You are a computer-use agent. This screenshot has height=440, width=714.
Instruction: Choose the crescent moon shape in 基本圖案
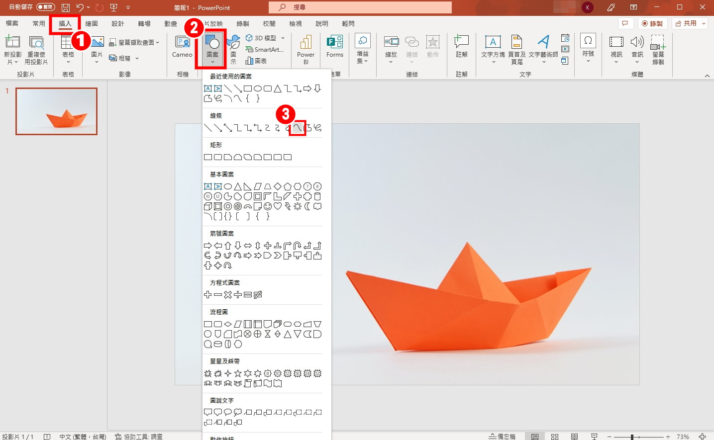[x=307, y=206]
